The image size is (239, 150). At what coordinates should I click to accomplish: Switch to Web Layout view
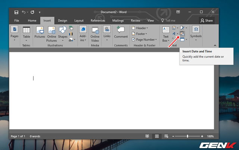(x=166, y=136)
